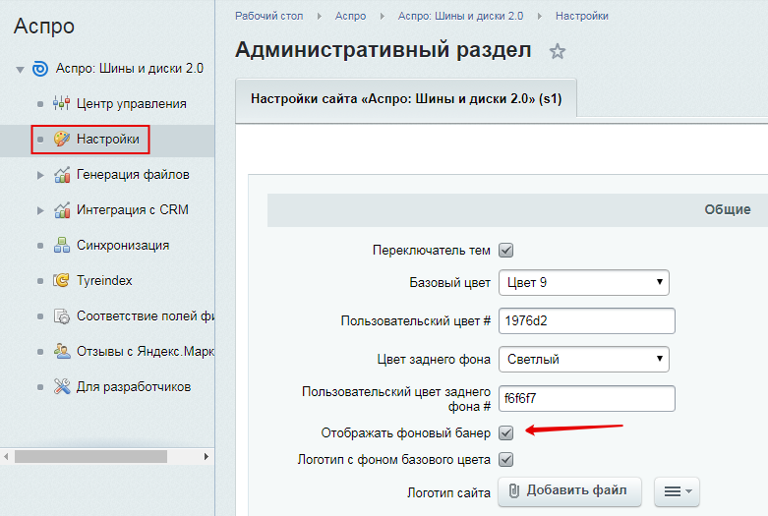Click sidebar horizontal scrollbar thumb
Image resolution: width=768 pixels, height=516 pixels.
tap(90, 457)
